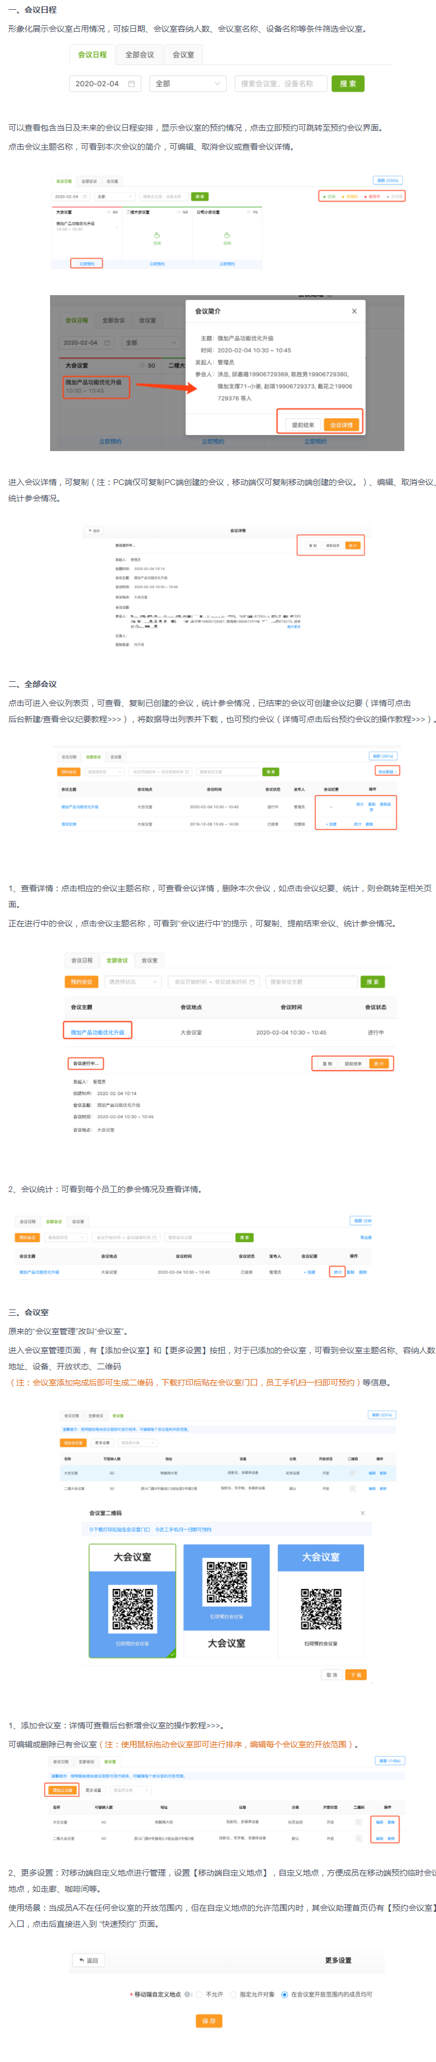436x2062 pixels.
Task: Expand 请选择分类 dropdown beside red-boxed 添加会议室
Action: [x=131, y=1790]
